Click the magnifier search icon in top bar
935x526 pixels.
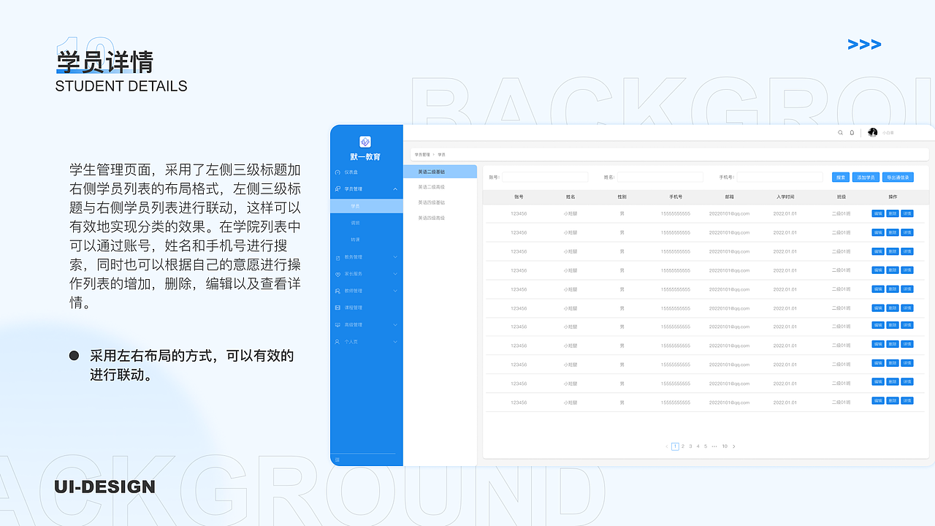[x=841, y=132]
